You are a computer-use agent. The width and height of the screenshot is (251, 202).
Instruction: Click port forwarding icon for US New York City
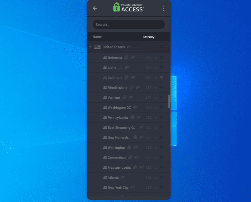click(x=133, y=187)
